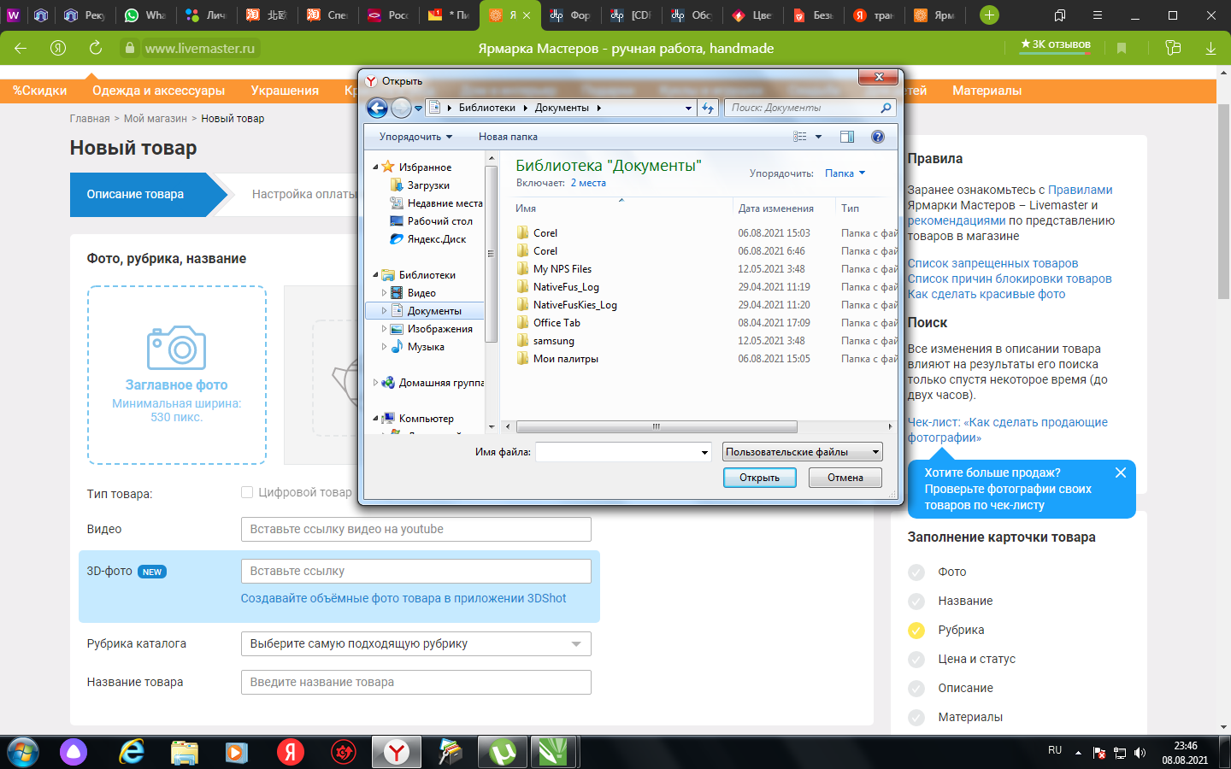Viewport: 1231px width, 769px height.
Task: Click Новая папка in dialog toolbar
Action: coord(508,137)
